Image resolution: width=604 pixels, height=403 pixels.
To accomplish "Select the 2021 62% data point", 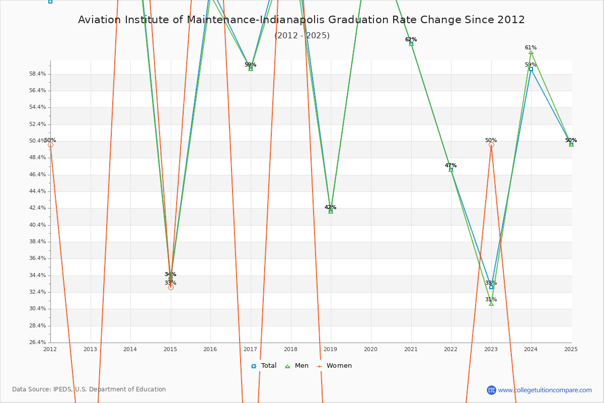I will 411,43.
